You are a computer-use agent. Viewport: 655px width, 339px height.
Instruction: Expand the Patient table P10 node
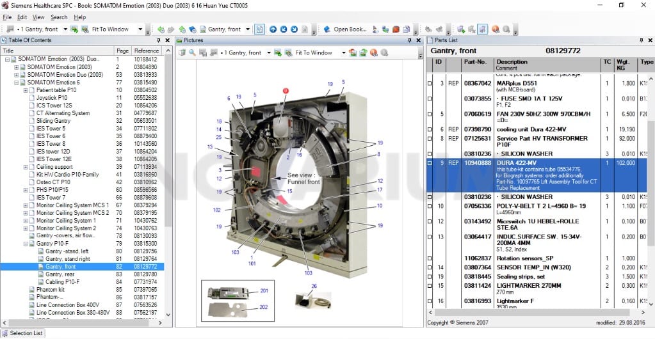26,90
